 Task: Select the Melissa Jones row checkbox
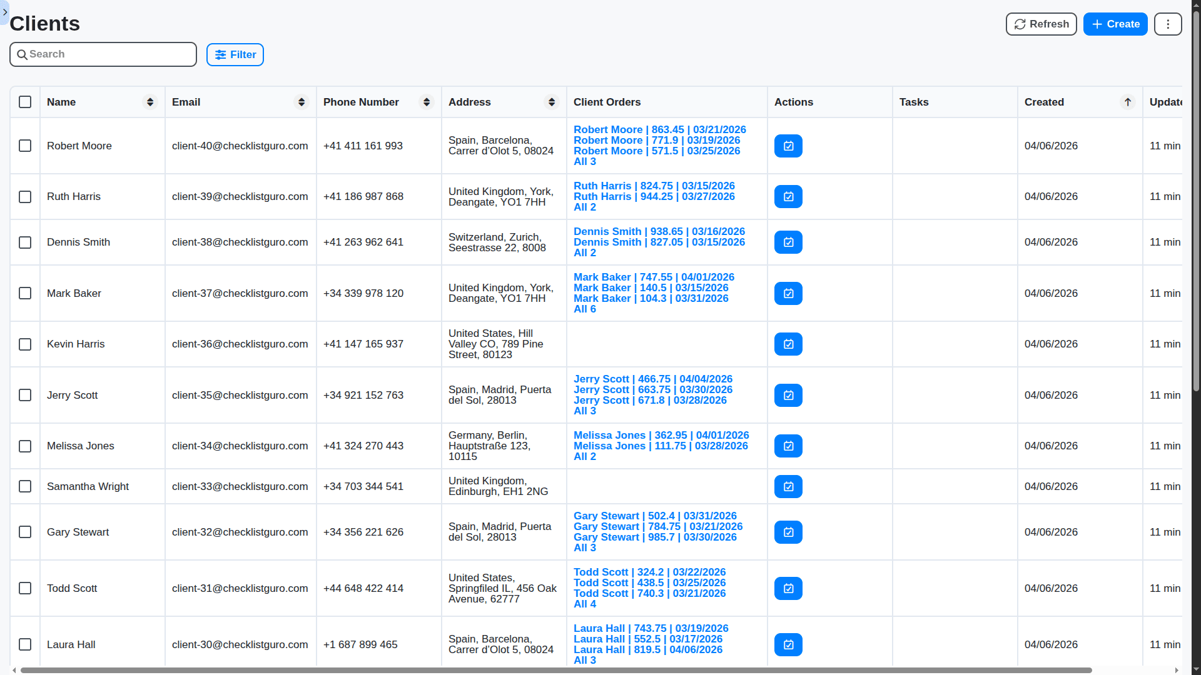point(25,446)
